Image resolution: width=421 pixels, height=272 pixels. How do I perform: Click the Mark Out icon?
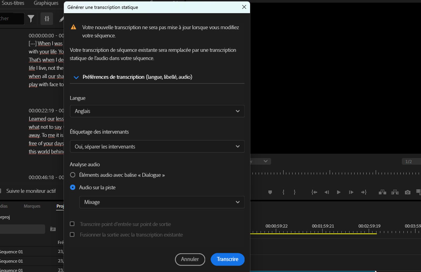[294, 192]
